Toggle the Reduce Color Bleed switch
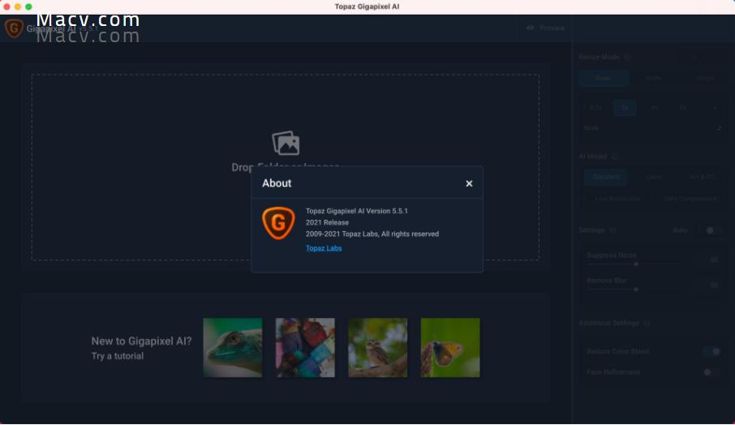This screenshot has height=425, width=735. [x=712, y=351]
